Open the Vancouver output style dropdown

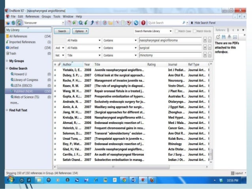[63, 23]
